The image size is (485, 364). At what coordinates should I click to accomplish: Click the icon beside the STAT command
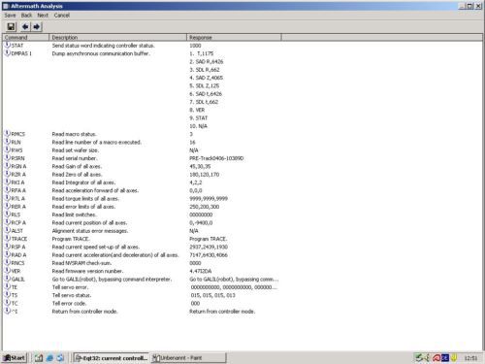click(7, 45)
